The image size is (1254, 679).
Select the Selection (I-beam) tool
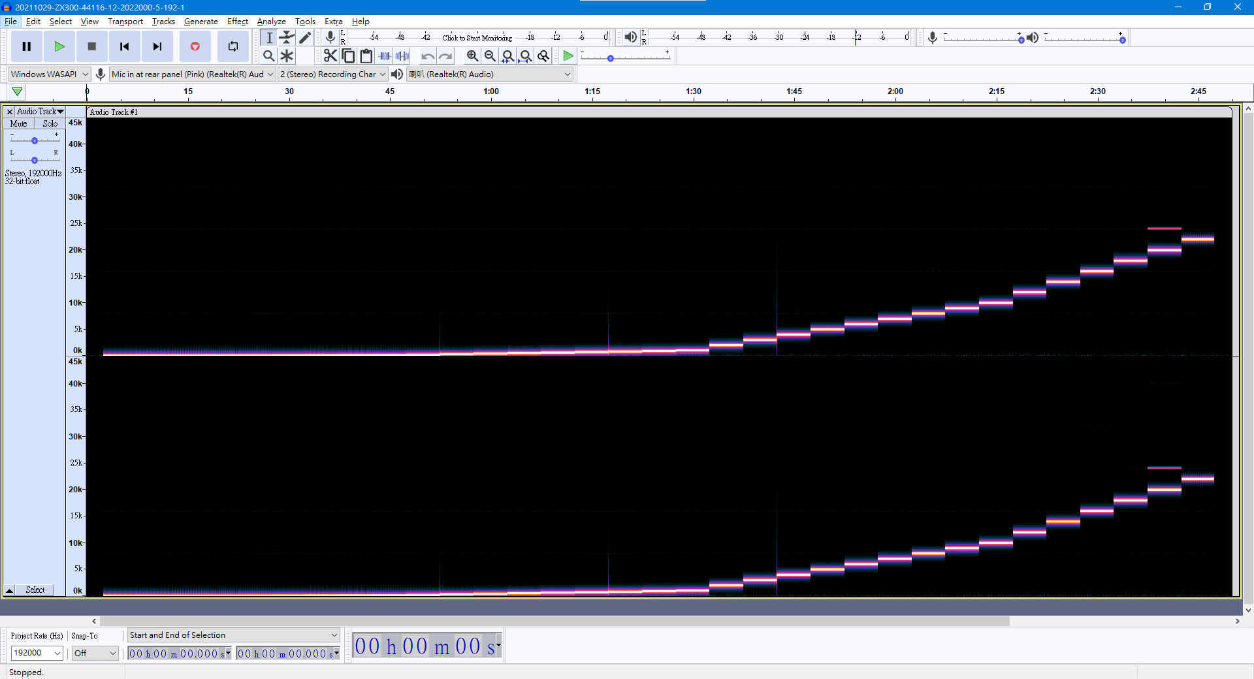pos(269,38)
